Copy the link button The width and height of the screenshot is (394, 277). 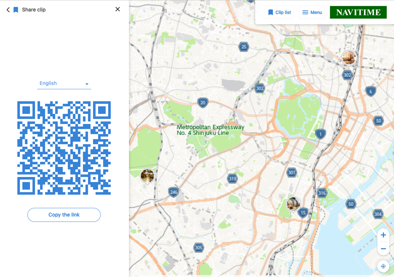click(x=64, y=215)
